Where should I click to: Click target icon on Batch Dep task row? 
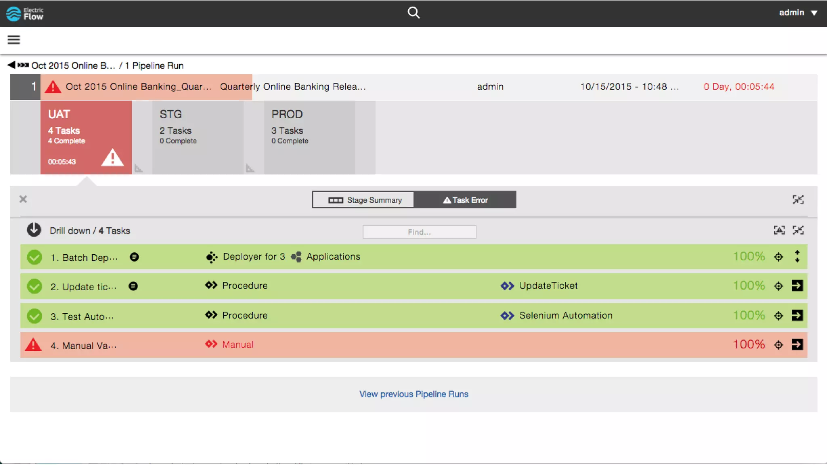click(778, 257)
